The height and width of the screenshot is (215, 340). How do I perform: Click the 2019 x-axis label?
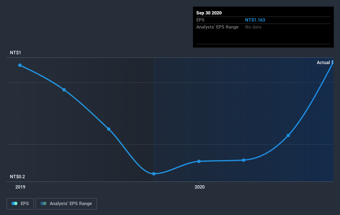20,187
